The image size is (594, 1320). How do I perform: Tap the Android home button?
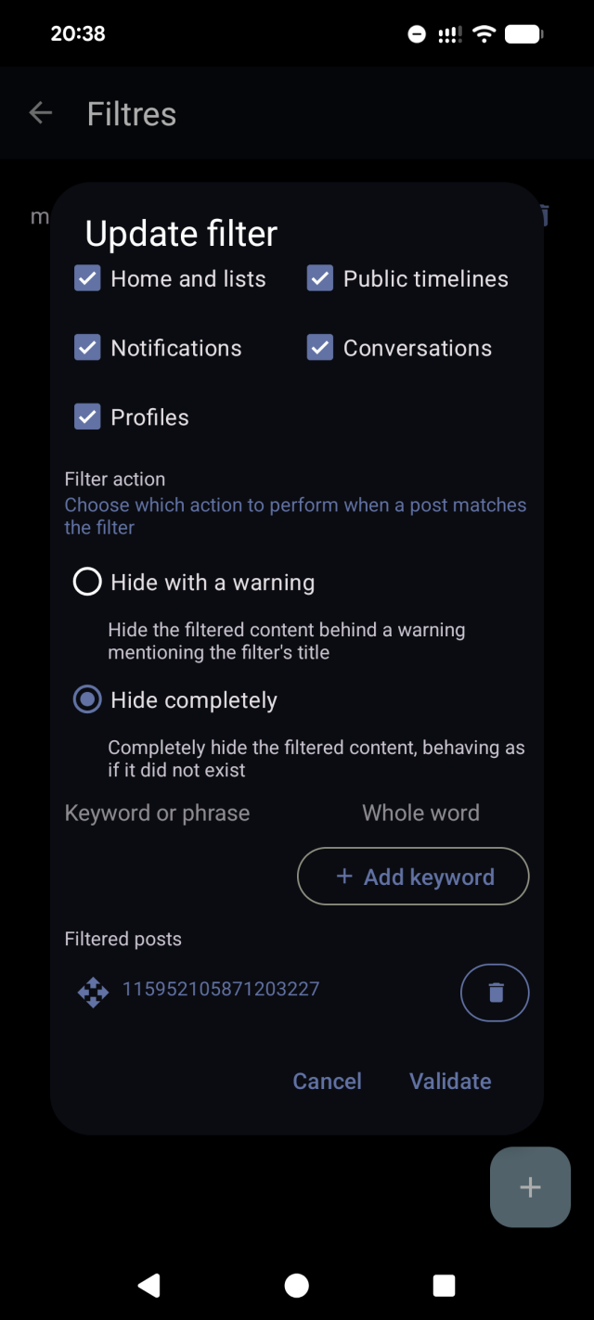[x=296, y=1286]
